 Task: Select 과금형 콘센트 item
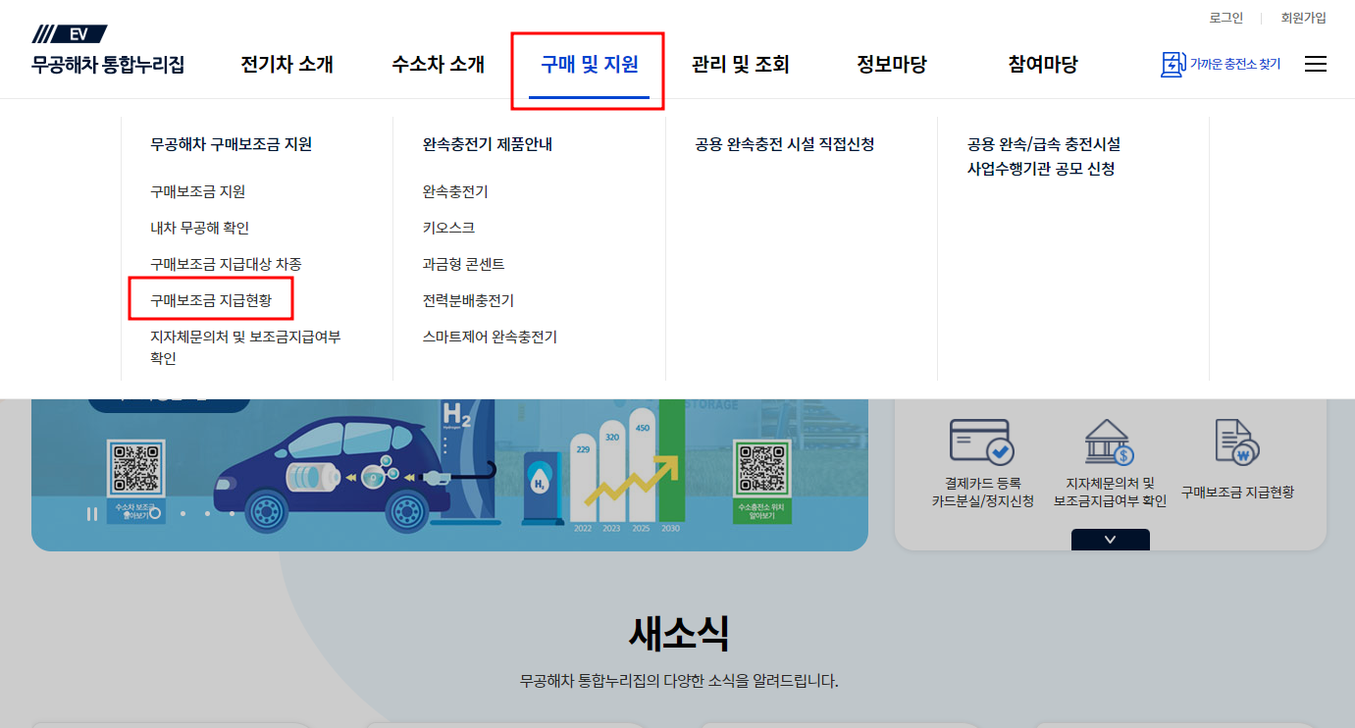464,264
